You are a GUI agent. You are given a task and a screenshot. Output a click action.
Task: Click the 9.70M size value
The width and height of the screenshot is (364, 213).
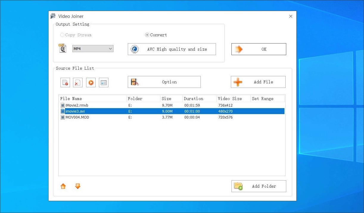tap(167, 105)
